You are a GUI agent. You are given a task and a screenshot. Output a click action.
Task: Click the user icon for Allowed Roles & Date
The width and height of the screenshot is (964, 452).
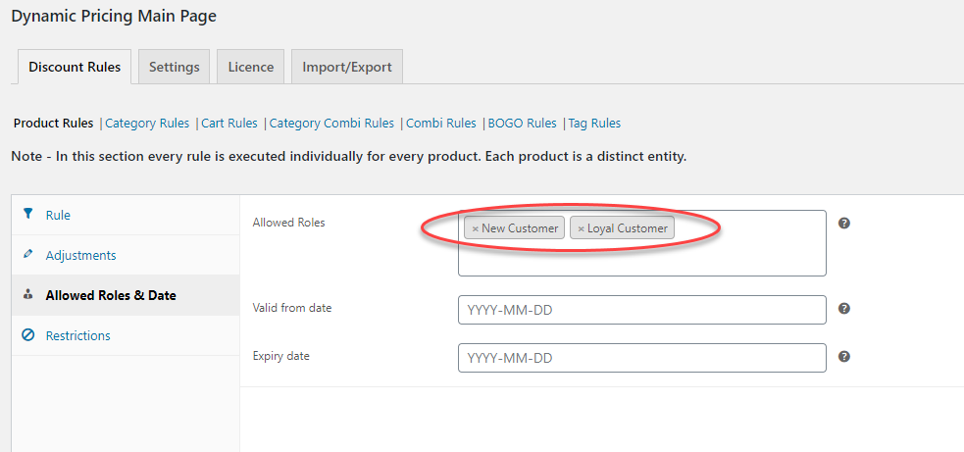tap(27, 294)
